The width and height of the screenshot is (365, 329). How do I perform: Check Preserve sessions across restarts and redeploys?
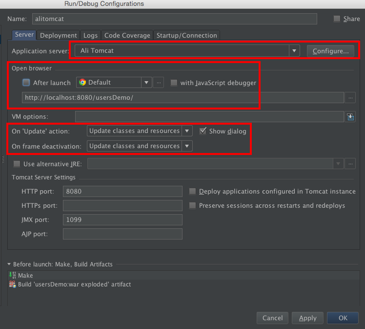coord(192,205)
